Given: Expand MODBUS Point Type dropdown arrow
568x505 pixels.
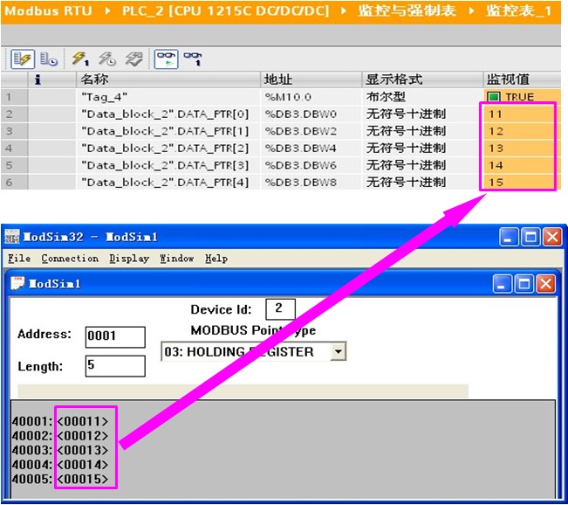Looking at the screenshot, I should point(339,351).
